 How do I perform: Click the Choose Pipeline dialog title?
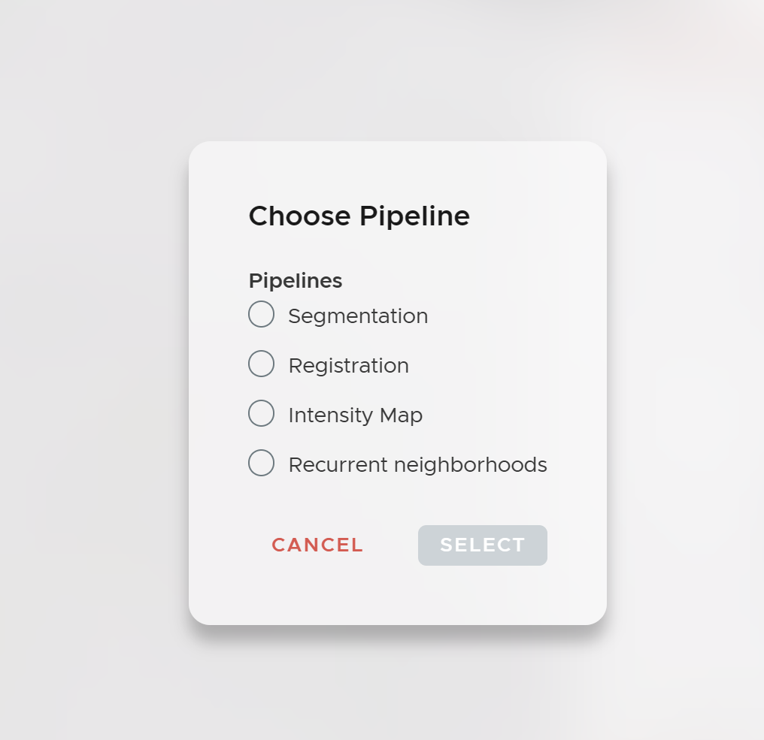359,216
